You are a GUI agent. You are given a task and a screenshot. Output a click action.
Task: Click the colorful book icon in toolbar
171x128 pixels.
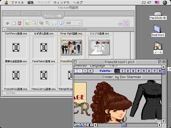pos(20,23)
